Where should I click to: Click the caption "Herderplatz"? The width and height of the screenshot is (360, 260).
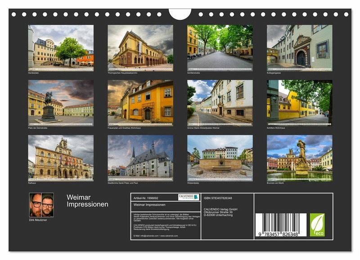[x=33, y=73]
